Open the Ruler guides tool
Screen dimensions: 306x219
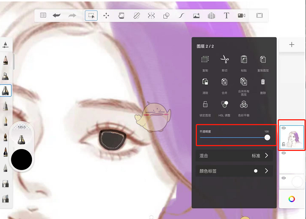coord(137,15)
